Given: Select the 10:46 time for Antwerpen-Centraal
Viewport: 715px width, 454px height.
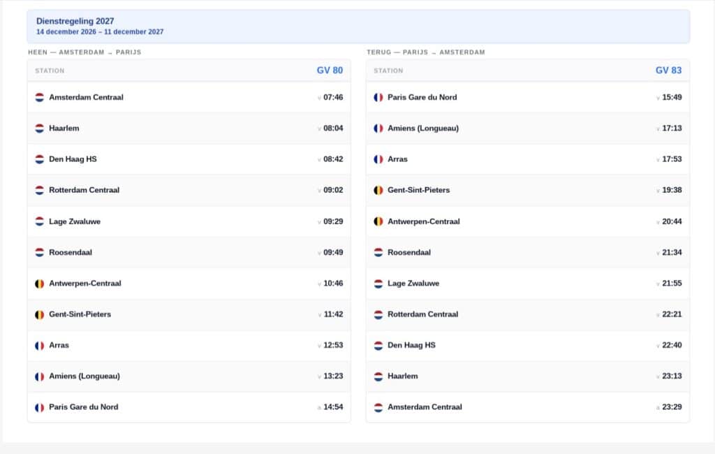Looking at the screenshot, I should click(333, 284).
